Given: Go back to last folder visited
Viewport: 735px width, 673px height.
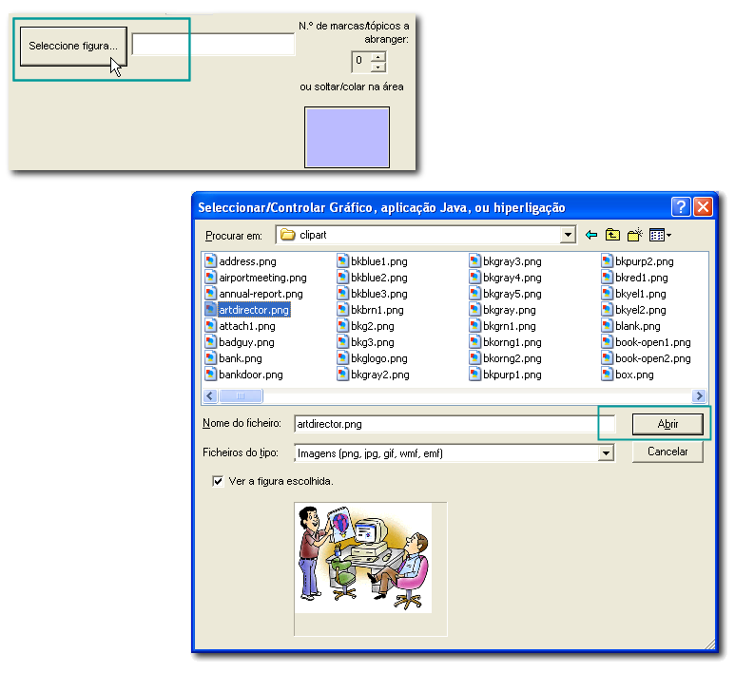Looking at the screenshot, I should pyautogui.click(x=591, y=235).
